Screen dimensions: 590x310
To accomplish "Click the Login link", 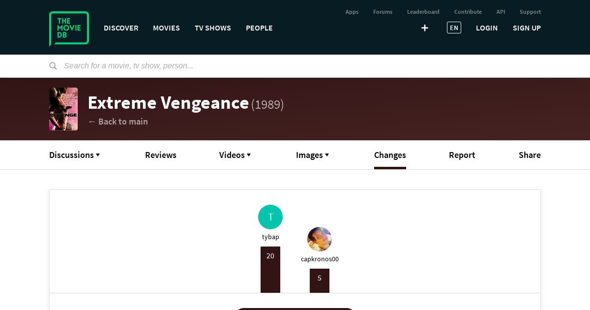I will click(487, 28).
